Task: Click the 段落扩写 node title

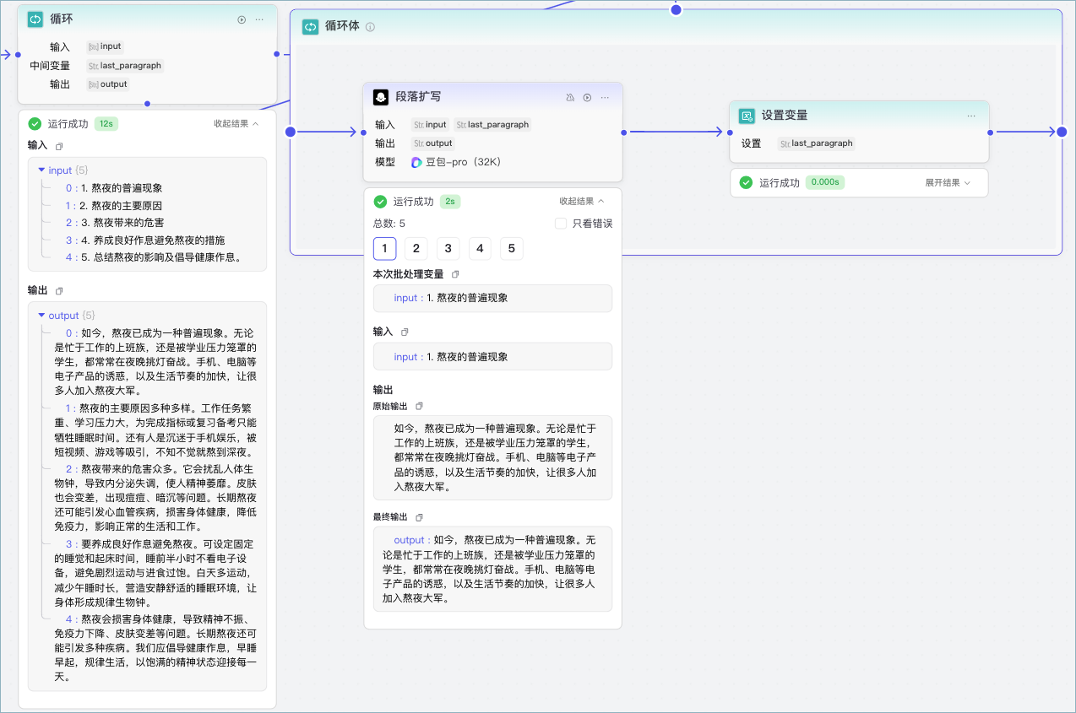Action: (x=418, y=97)
